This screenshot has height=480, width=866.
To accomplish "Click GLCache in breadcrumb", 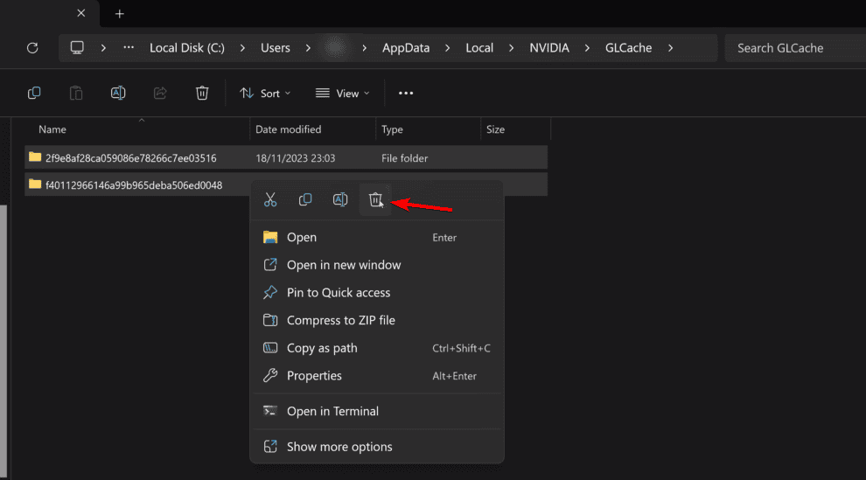I will tap(629, 48).
